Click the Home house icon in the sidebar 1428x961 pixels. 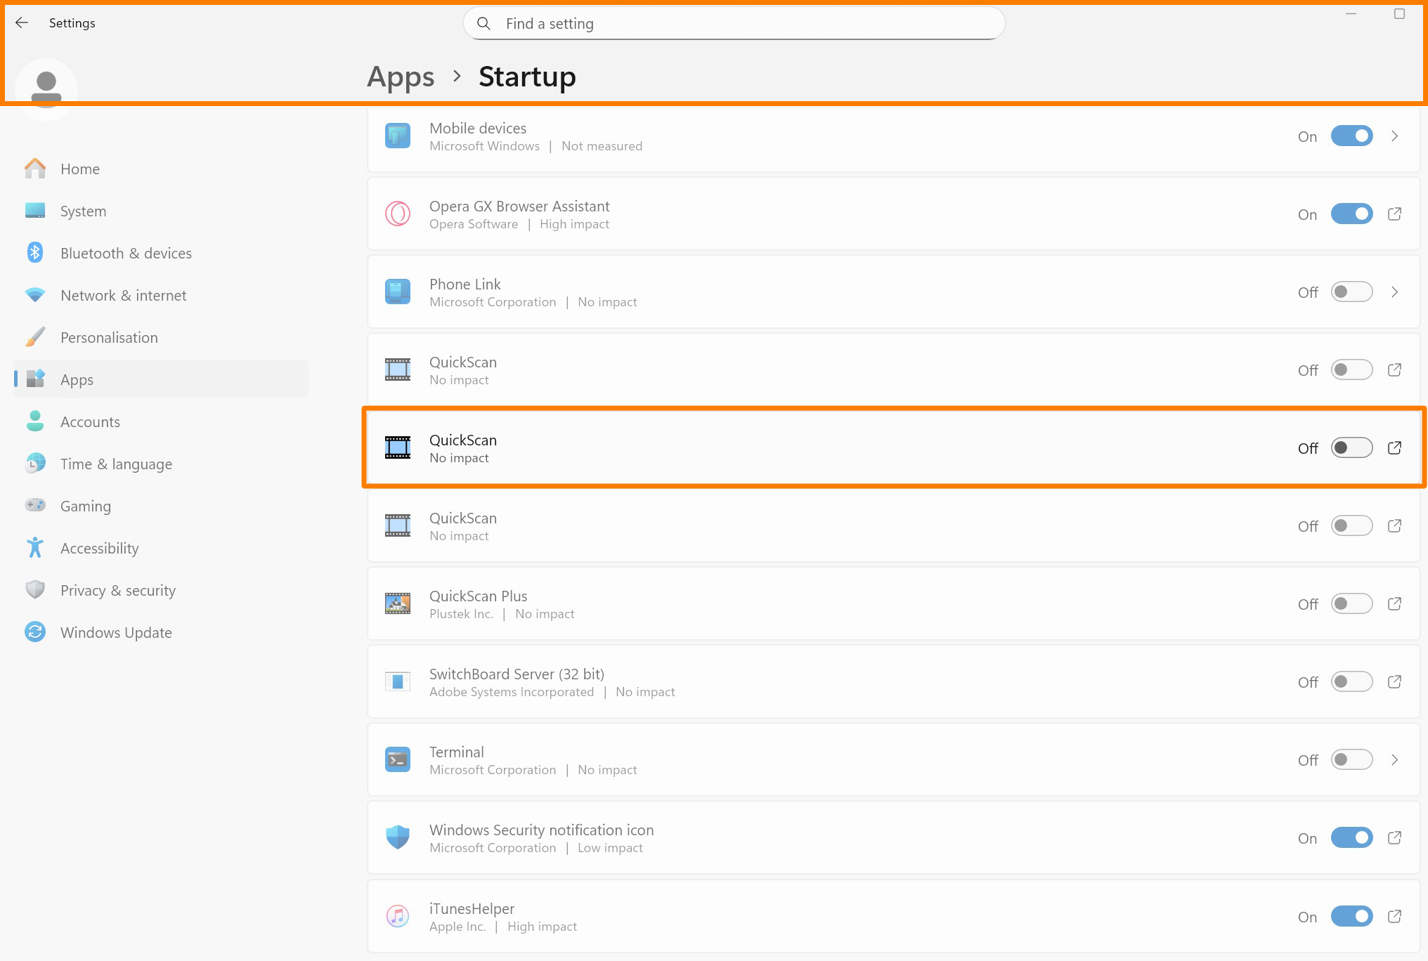pos(35,169)
